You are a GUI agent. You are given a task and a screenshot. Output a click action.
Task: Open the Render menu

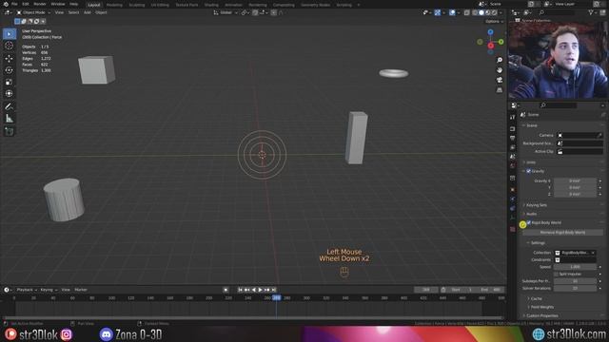point(40,4)
